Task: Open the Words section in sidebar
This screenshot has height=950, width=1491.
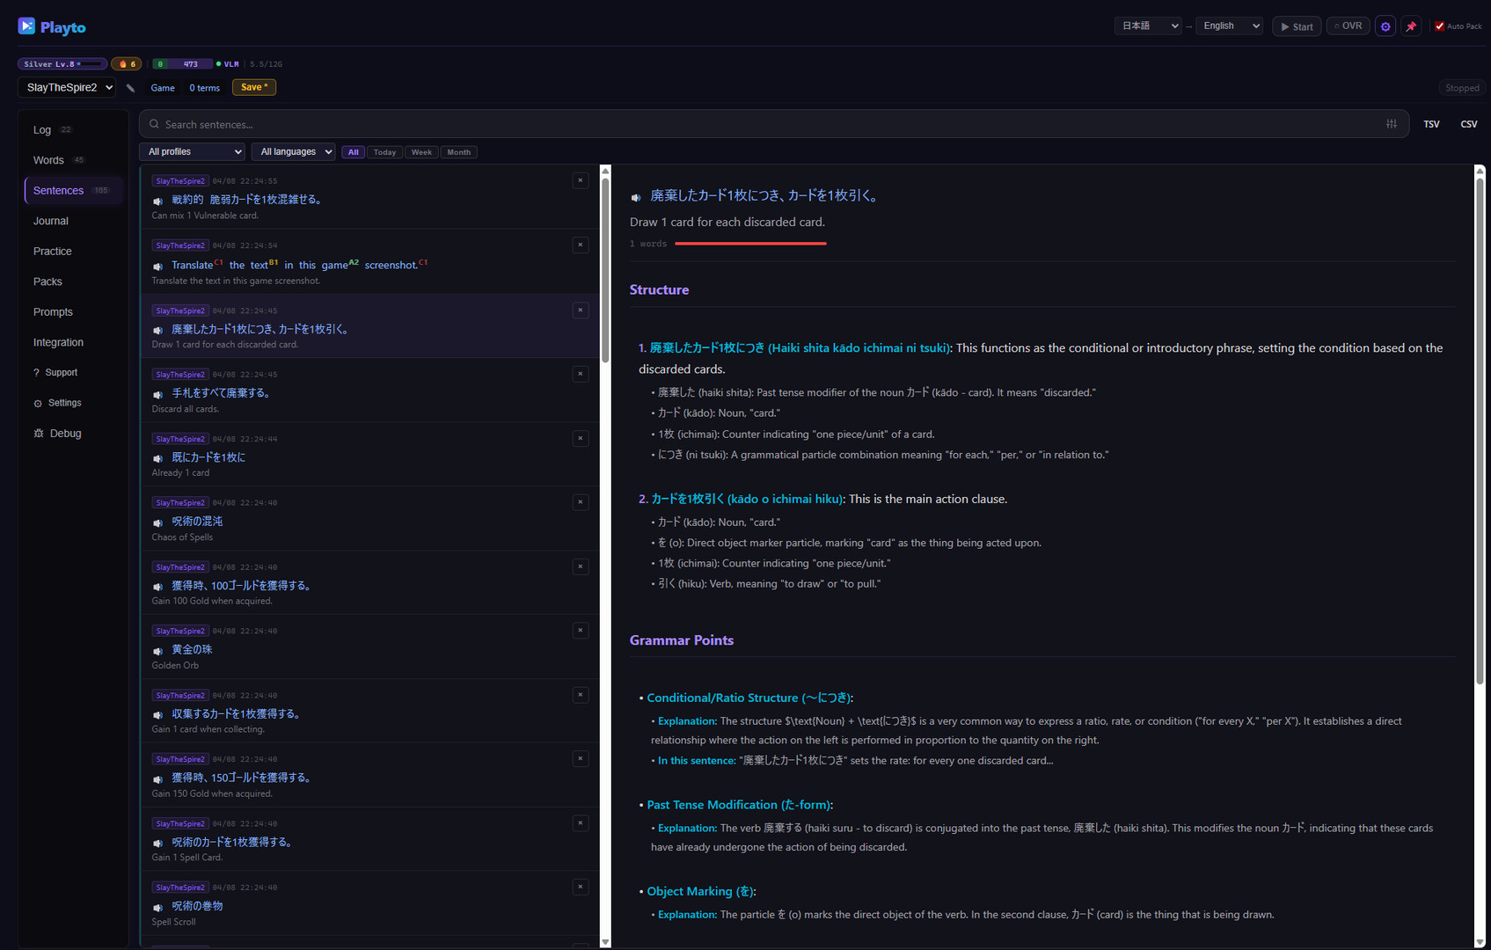Action: tap(49, 160)
